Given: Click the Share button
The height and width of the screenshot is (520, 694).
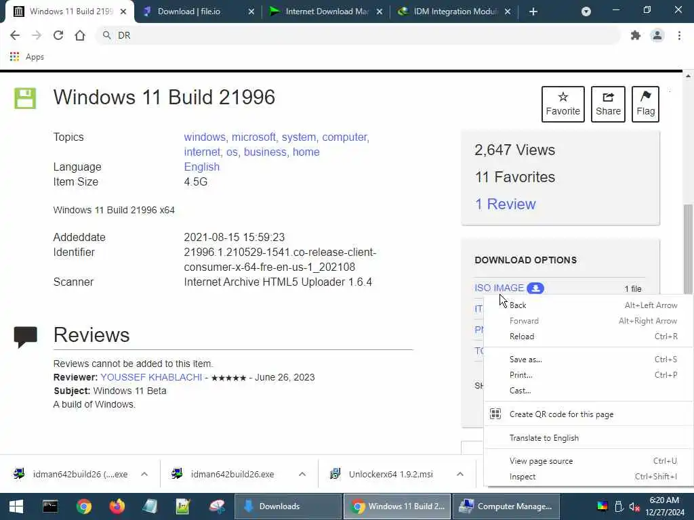Looking at the screenshot, I should pos(608,104).
